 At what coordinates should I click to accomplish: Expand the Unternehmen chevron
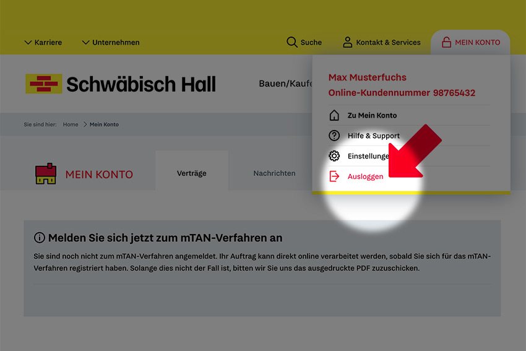[x=85, y=43]
